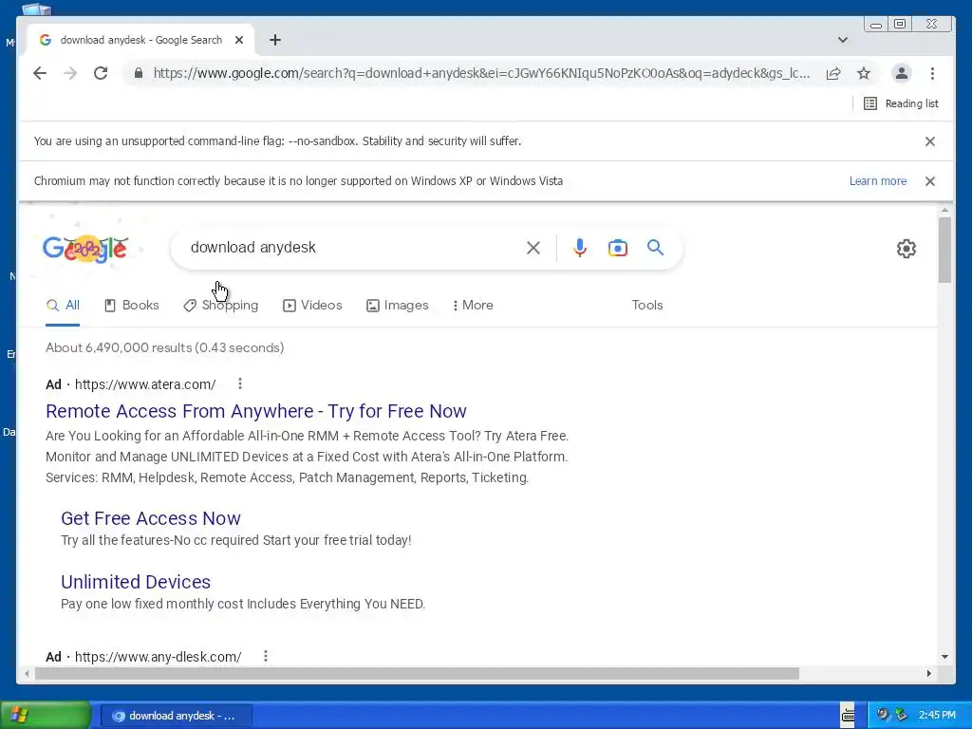Submit search with the magnifier icon
Image resolution: width=972 pixels, height=729 pixels.
(655, 248)
